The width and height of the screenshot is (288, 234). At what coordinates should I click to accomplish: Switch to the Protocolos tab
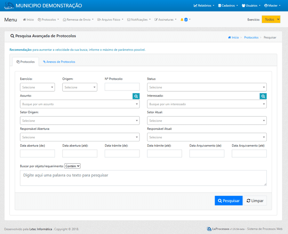[25, 62]
